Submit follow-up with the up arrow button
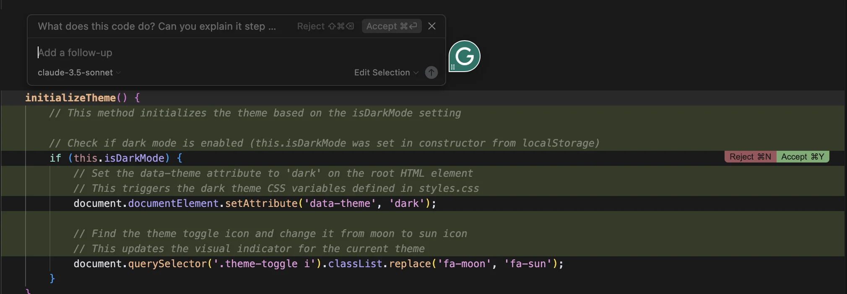The width and height of the screenshot is (847, 294). point(431,72)
